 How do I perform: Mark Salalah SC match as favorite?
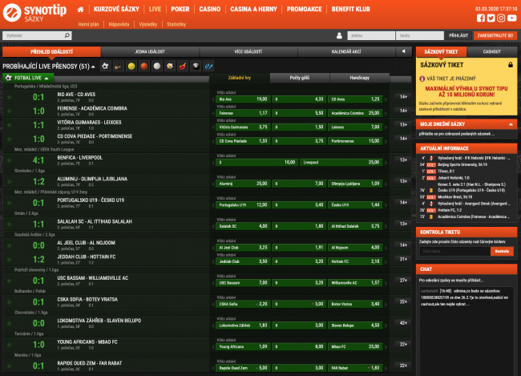point(10,224)
